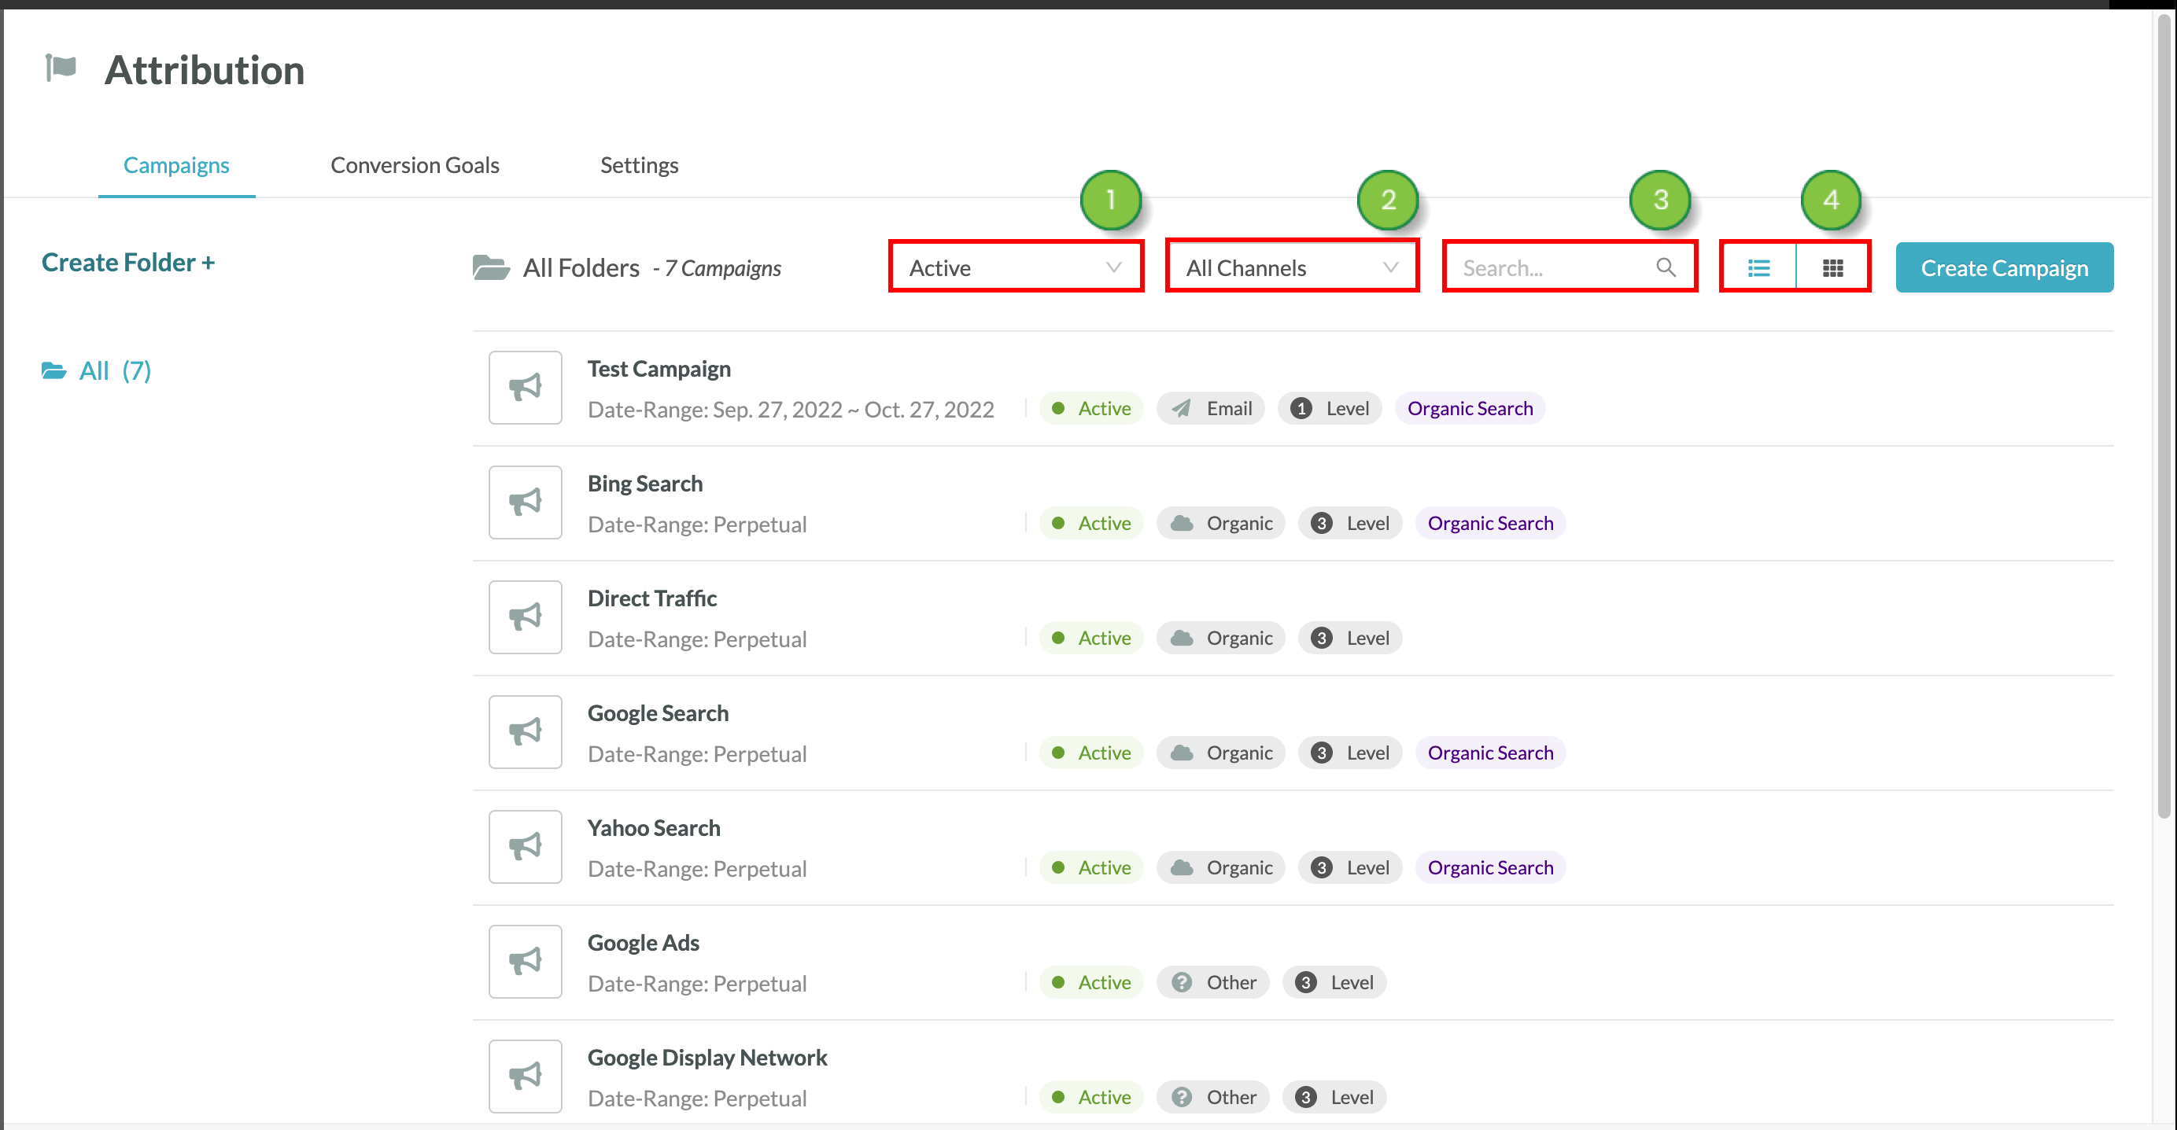
Task: Click the Attribution flag icon
Action: pyautogui.click(x=61, y=68)
